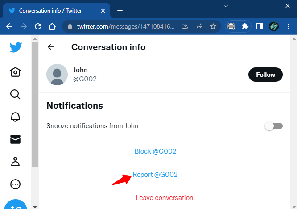Click the John display name

80,70
